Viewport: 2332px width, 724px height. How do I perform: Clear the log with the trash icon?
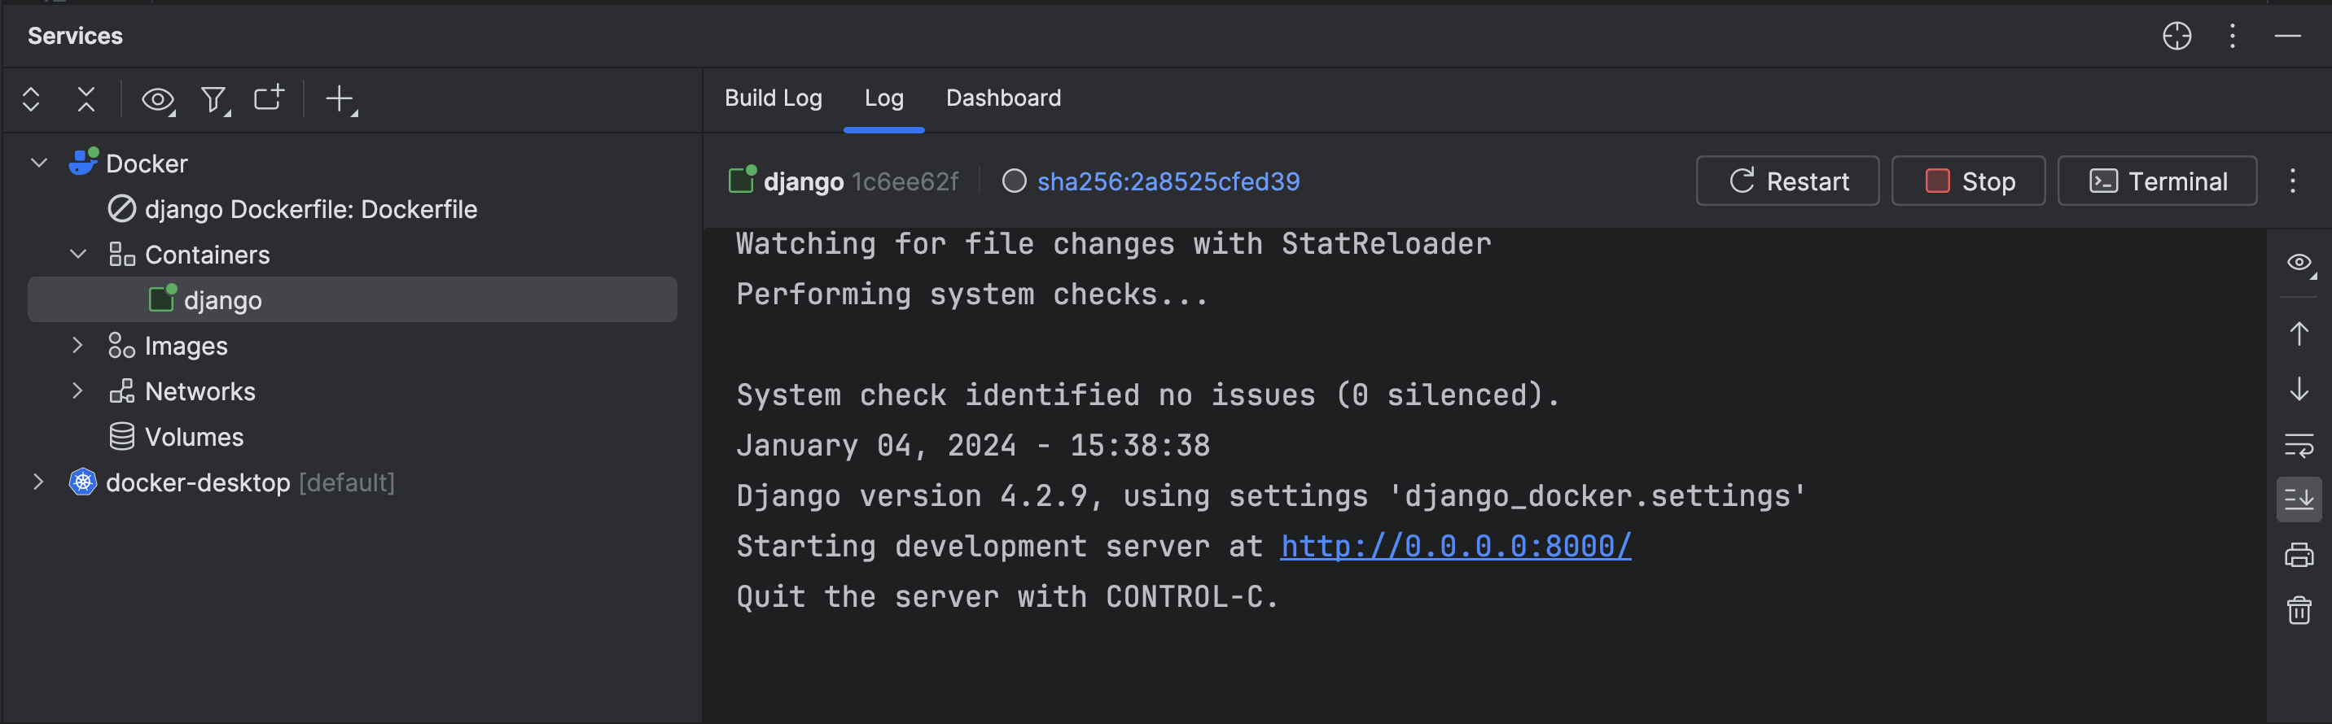tap(2298, 610)
